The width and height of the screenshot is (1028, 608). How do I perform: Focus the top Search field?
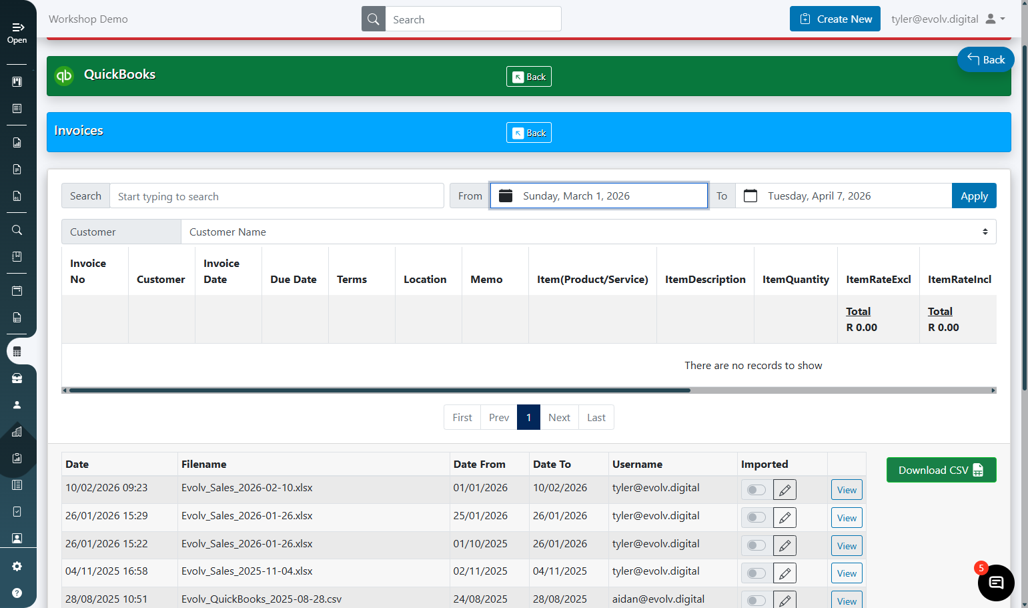point(473,19)
